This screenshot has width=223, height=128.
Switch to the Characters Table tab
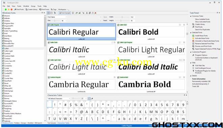coord(63,123)
